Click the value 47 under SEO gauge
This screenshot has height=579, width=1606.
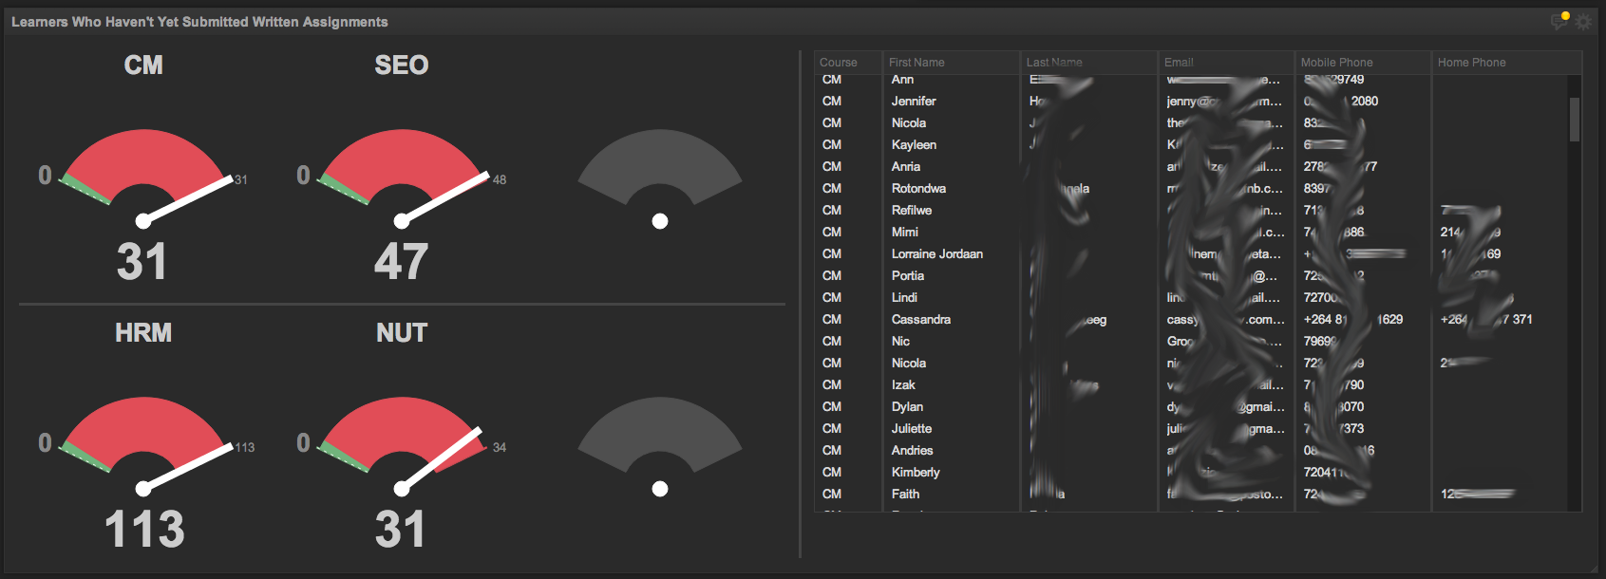coord(401,261)
